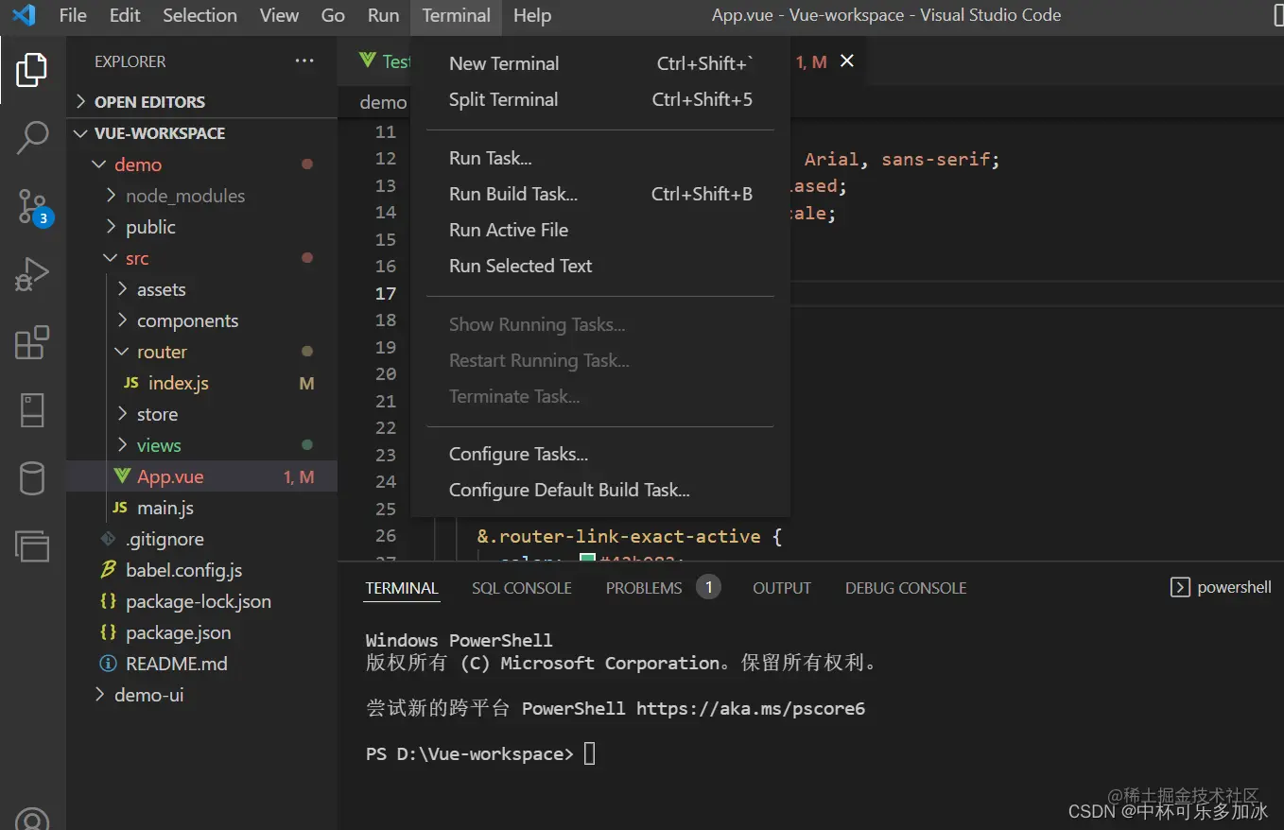Choose New Terminal from the menu

point(600,63)
